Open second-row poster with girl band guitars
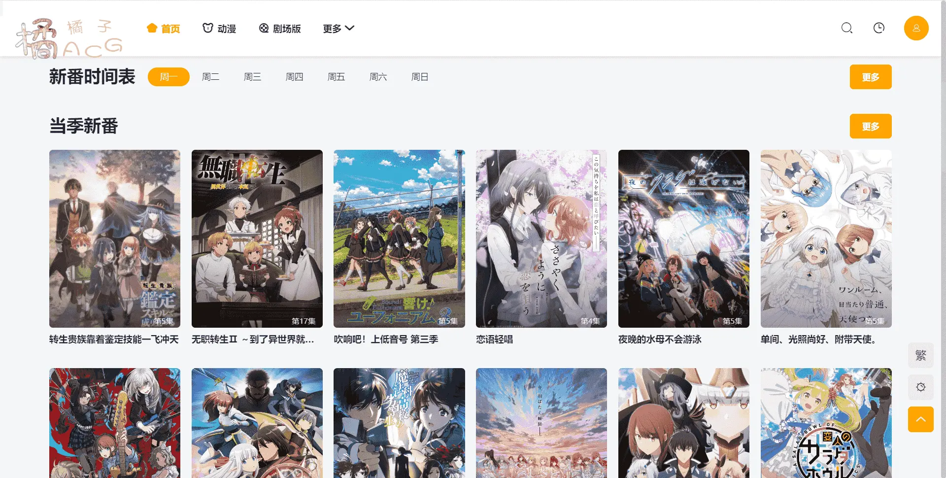This screenshot has height=478, width=946. point(115,423)
